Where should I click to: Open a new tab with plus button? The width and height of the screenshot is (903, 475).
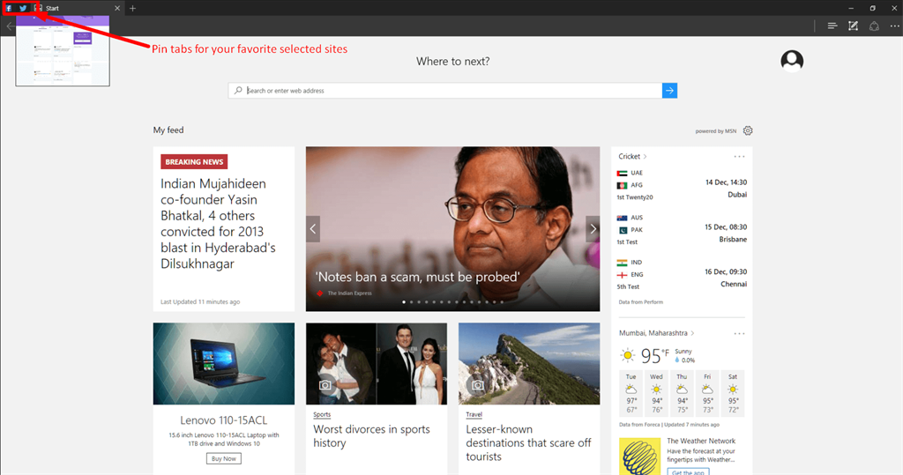132,8
